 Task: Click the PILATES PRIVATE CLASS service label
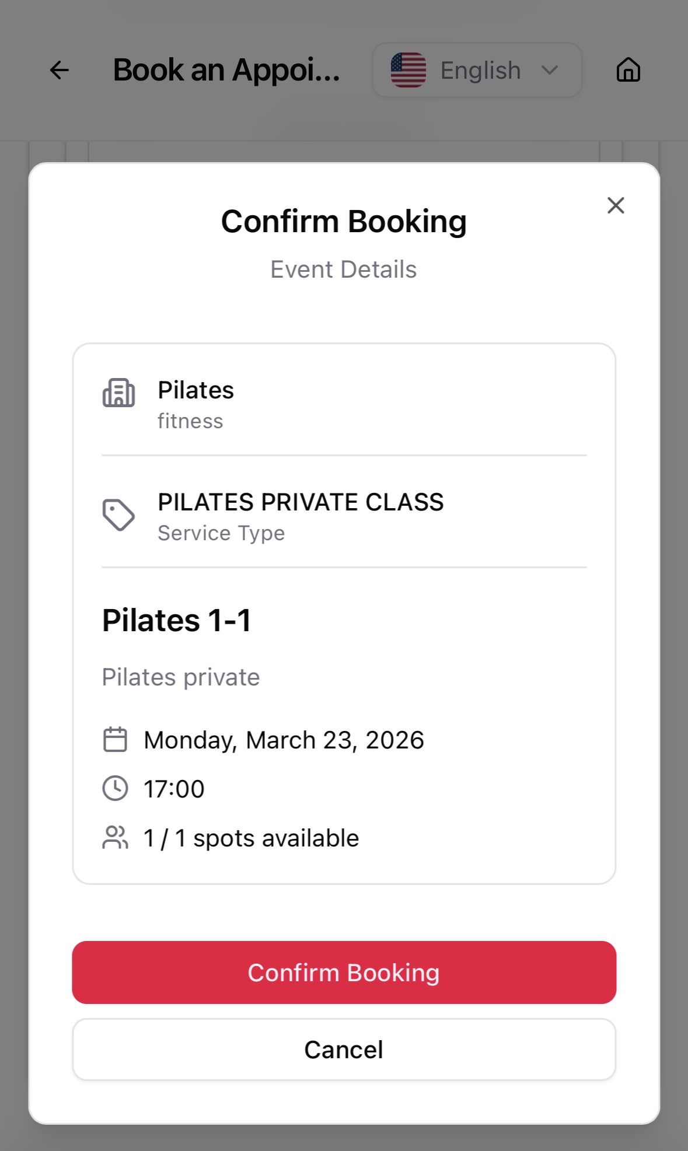(x=301, y=502)
